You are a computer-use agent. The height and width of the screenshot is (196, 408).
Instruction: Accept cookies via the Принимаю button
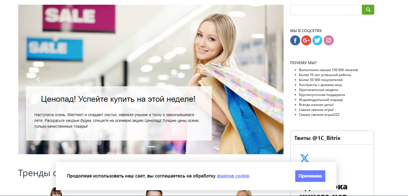click(x=310, y=176)
